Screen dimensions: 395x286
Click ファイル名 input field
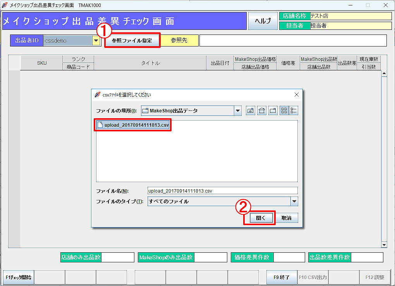coord(222,191)
